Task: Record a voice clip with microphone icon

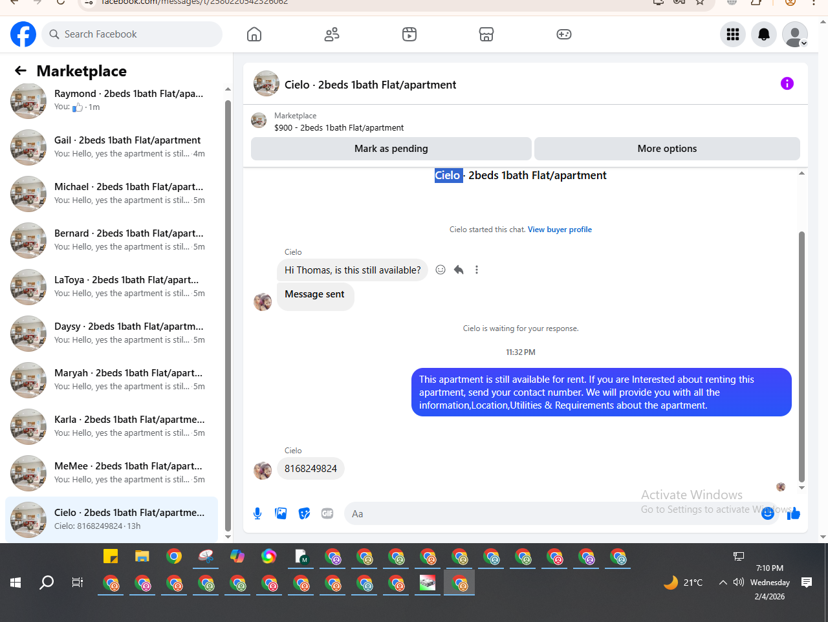Action: pyautogui.click(x=257, y=513)
